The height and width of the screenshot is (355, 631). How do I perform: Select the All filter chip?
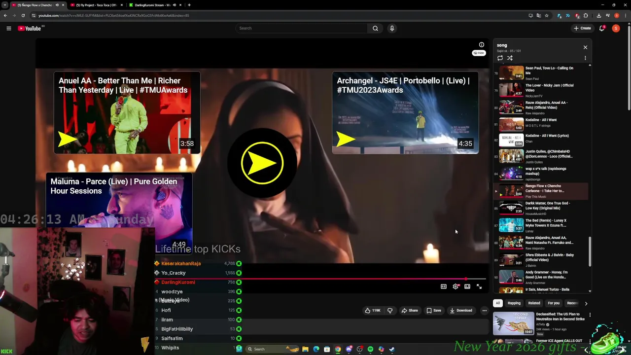498,303
